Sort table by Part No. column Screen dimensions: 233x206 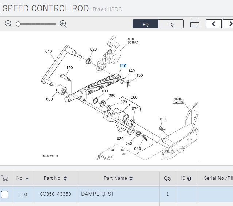click(55, 178)
